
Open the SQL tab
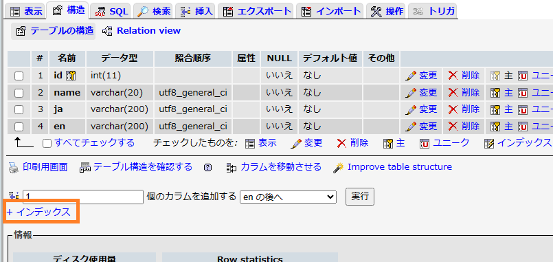click(x=111, y=11)
